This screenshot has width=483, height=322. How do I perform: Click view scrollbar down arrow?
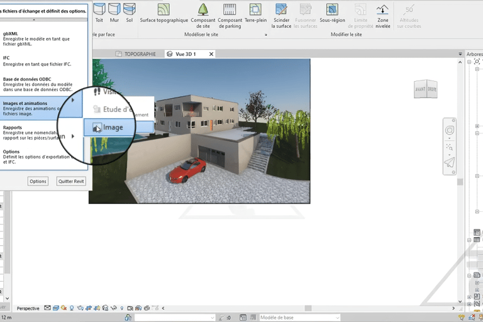460,301
